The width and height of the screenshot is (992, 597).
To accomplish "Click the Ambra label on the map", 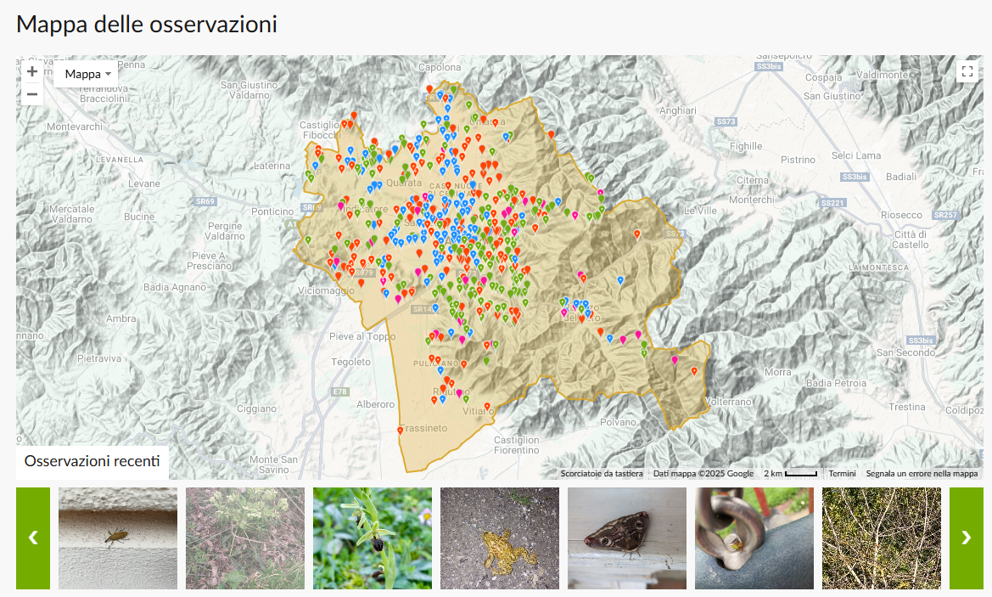I will point(120,319).
